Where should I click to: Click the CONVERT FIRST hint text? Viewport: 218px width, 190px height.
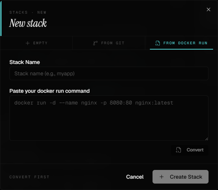(30, 177)
